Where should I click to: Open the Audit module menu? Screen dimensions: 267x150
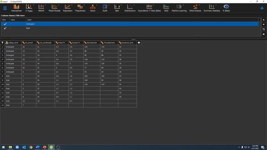[x=105, y=8]
